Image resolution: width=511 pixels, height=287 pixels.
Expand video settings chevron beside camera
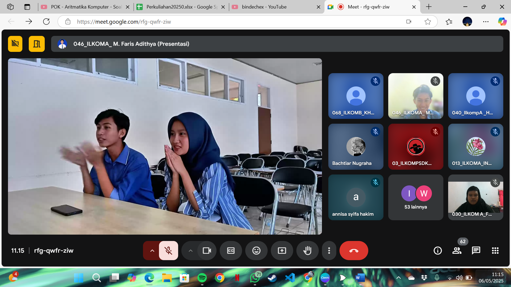(x=190, y=251)
